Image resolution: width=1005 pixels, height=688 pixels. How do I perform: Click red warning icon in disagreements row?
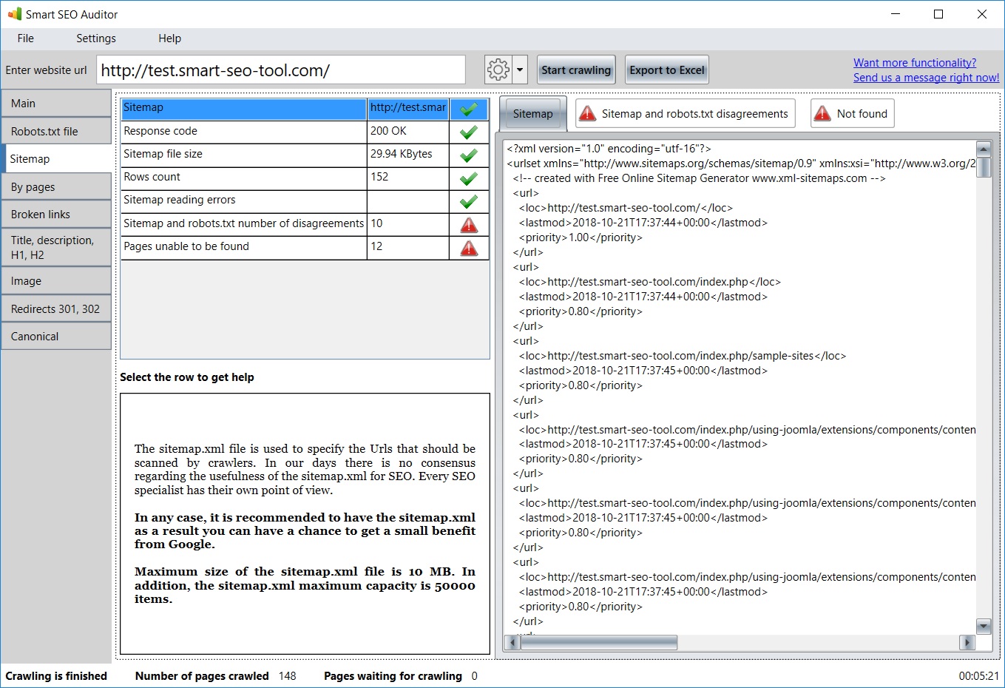point(469,225)
